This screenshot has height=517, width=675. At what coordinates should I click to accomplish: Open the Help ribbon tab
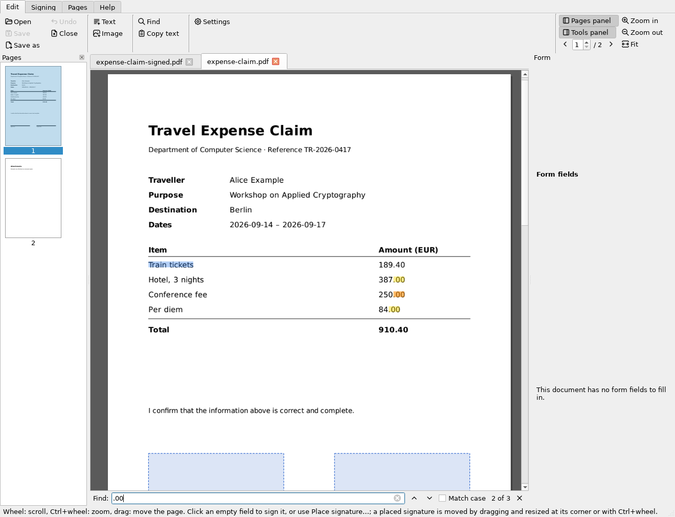tap(107, 7)
